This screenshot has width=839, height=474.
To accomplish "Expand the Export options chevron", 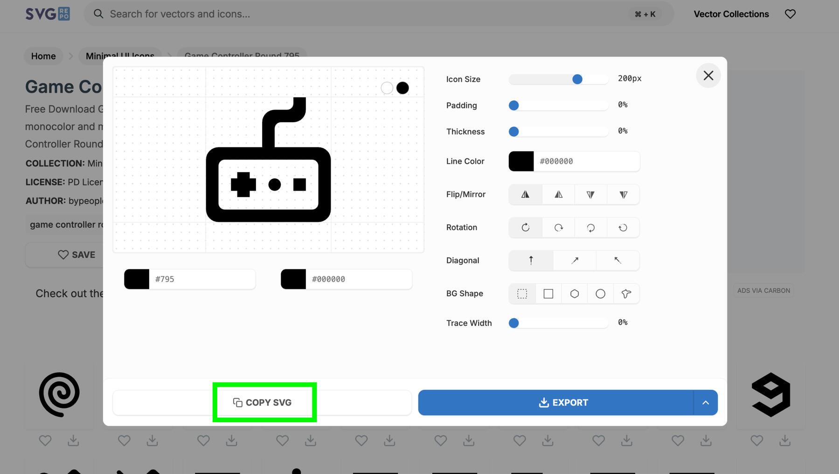I will (705, 403).
